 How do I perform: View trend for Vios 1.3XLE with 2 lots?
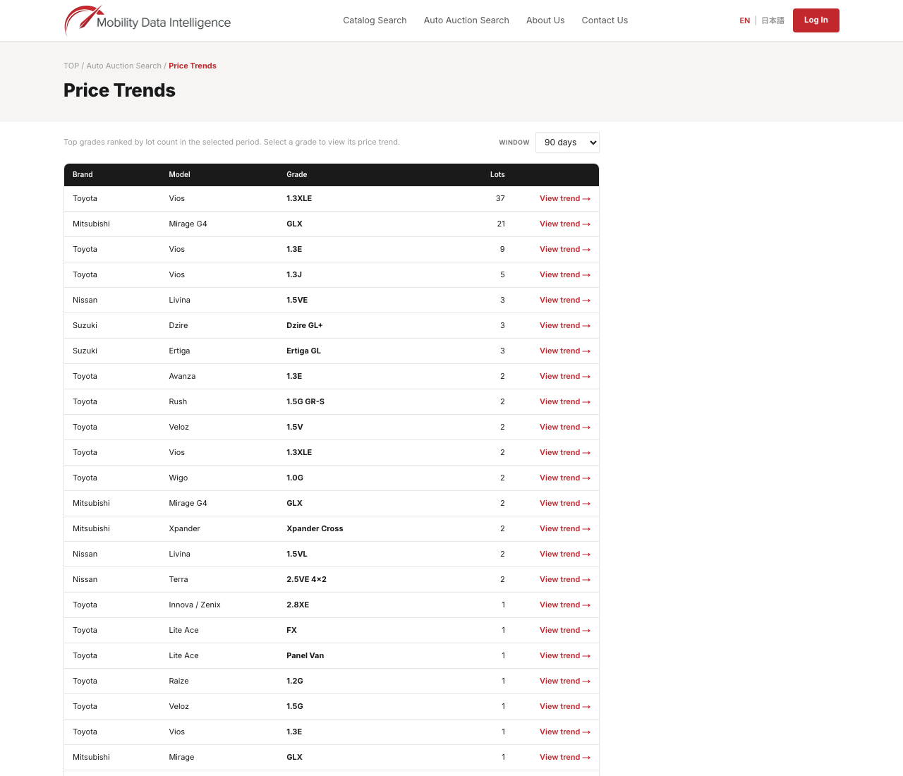point(565,453)
